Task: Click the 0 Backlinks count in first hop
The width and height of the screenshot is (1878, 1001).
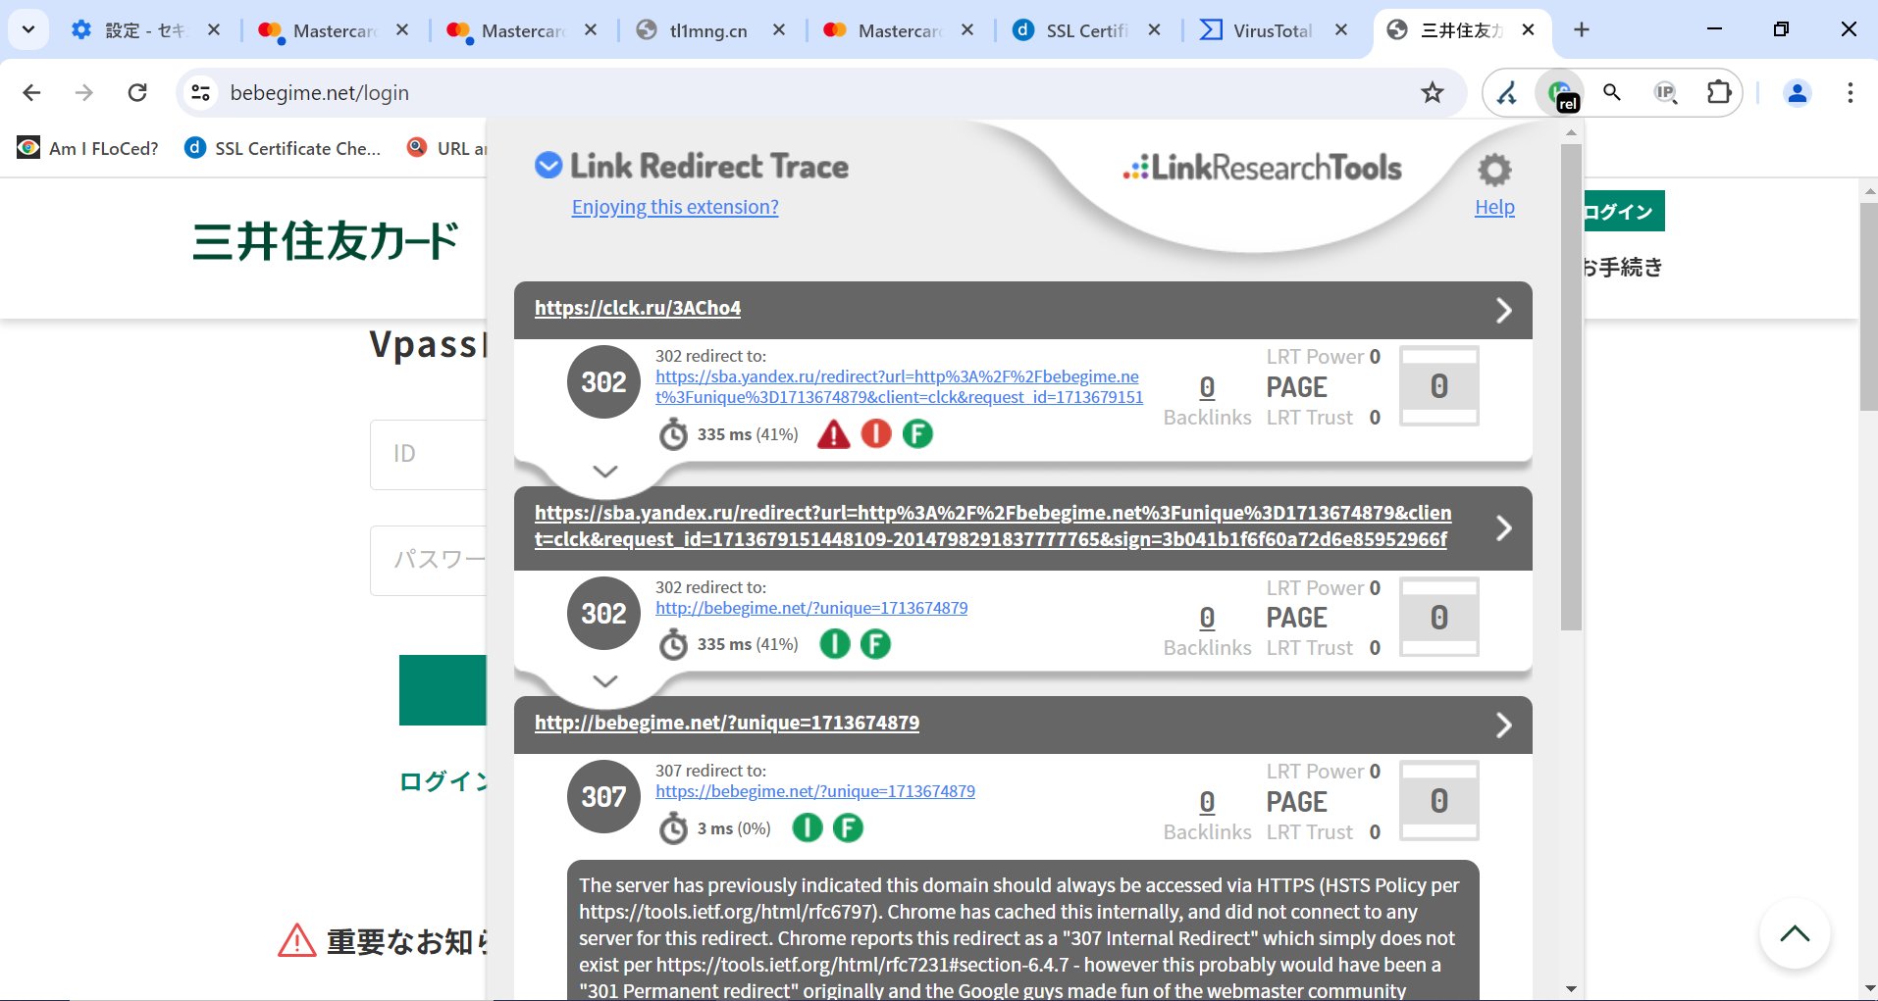Action: [x=1207, y=387]
